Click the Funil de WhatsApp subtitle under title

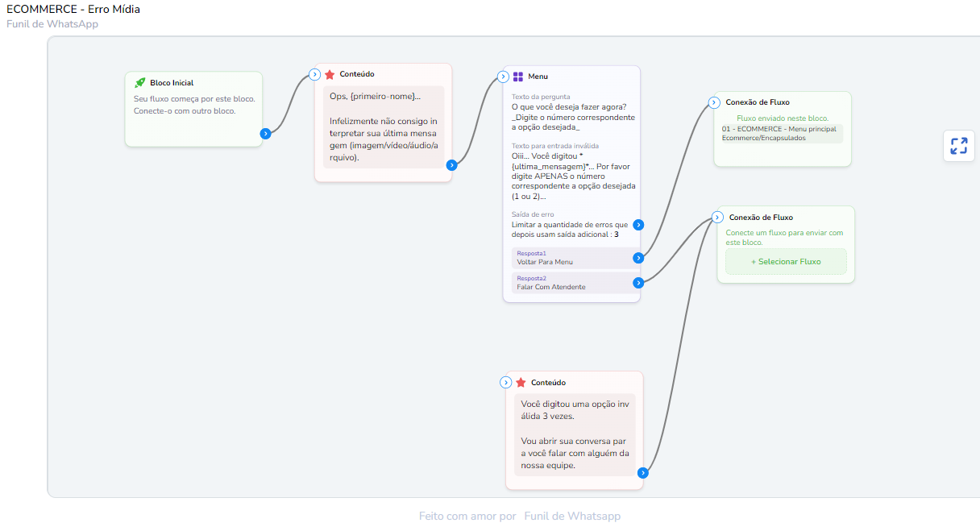(52, 24)
